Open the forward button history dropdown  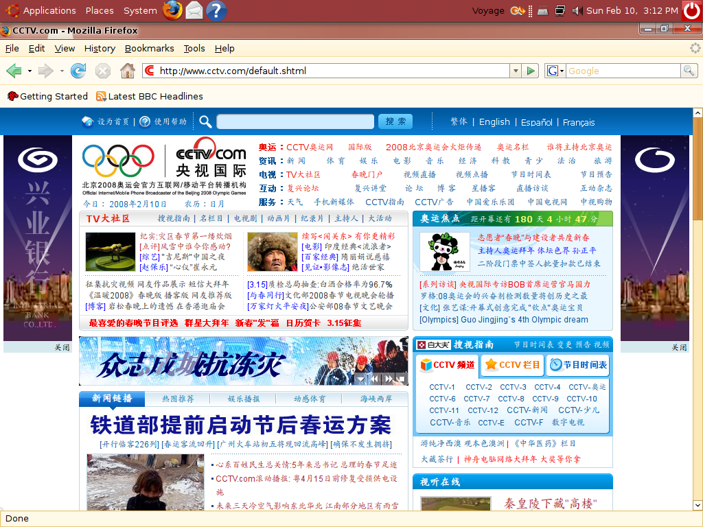tap(62, 71)
